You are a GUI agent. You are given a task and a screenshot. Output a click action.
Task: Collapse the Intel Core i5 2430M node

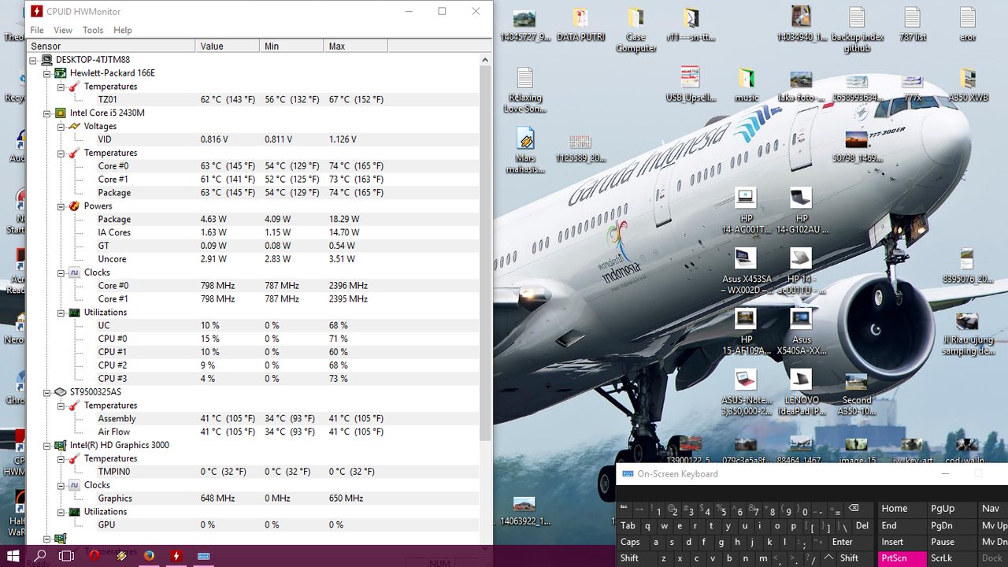tap(47, 113)
